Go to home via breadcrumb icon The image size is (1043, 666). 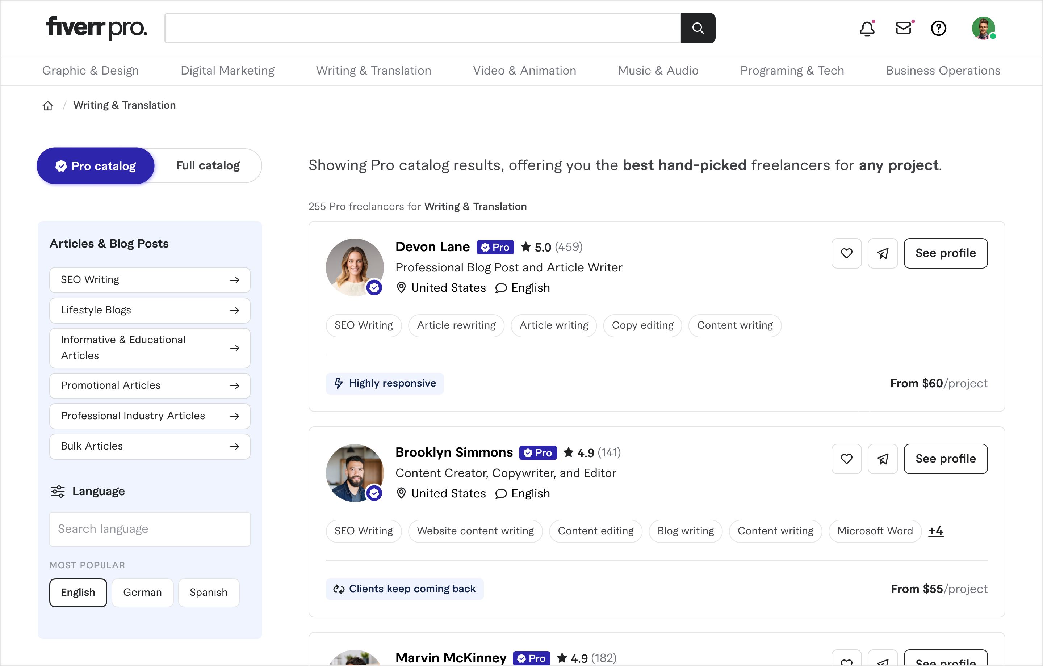tap(48, 106)
